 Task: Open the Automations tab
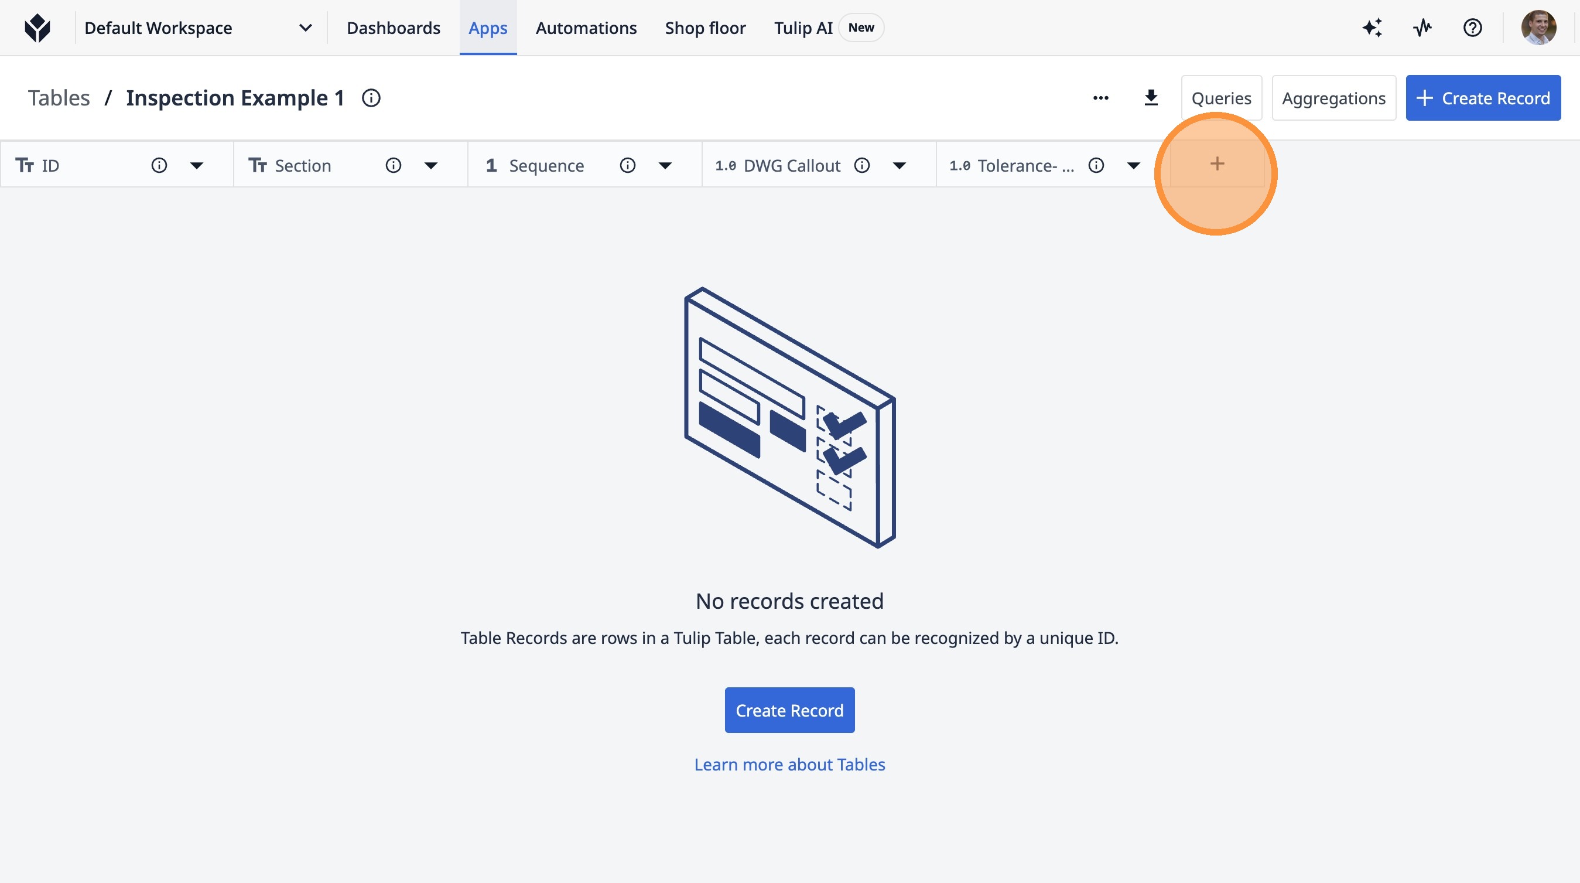tap(586, 28)
